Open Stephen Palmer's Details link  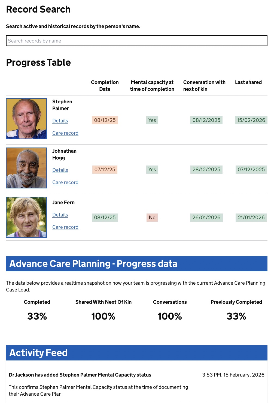(60, 121)
